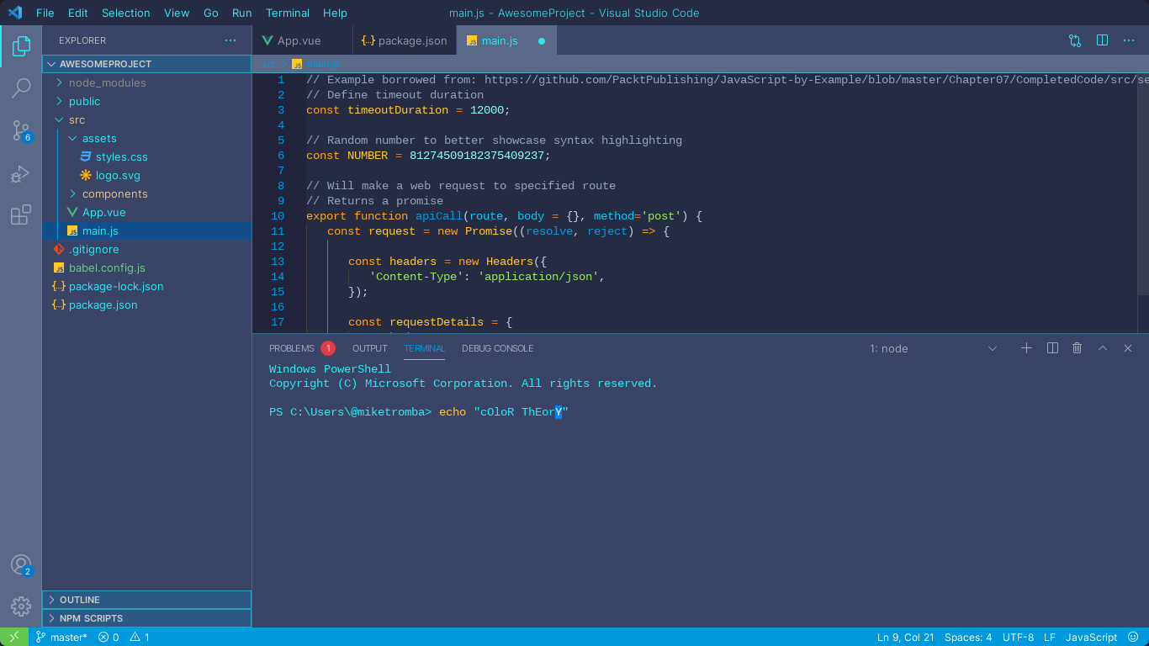Switch to the package.json editor tab

[x=405, y=40]
